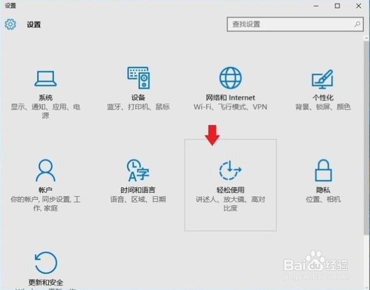Minimize the Settings window
The width and height of the screenshot is (370, 290).
(x=317, y=6)
